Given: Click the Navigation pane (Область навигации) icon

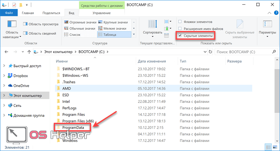Looking at the screenshot, I should pyautogui.click(x=12, y=25).
